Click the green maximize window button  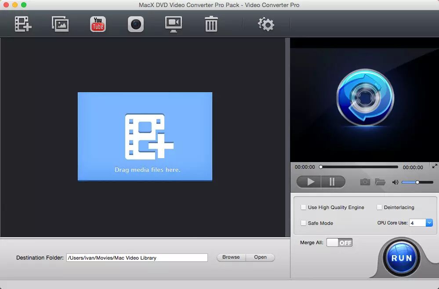[x=24, y=5]
